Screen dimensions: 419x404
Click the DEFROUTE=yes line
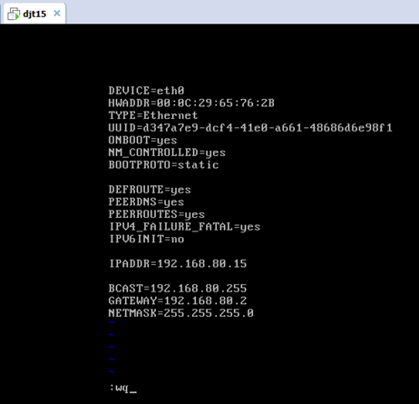150,190
